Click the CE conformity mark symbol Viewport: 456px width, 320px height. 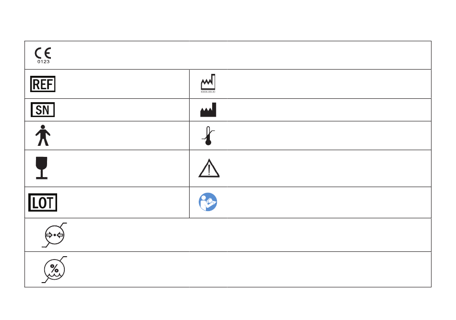tap(43, 52)
